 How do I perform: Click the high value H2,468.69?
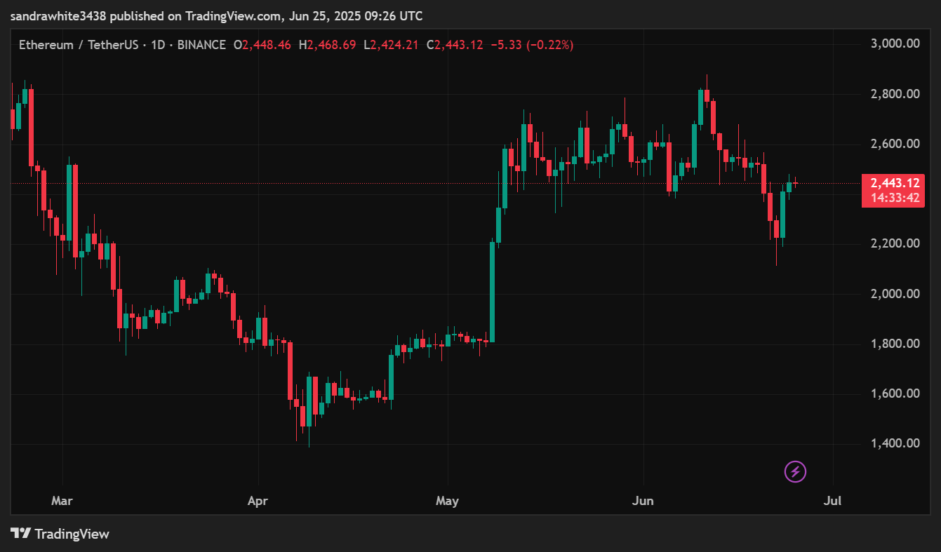click(328, 45)
